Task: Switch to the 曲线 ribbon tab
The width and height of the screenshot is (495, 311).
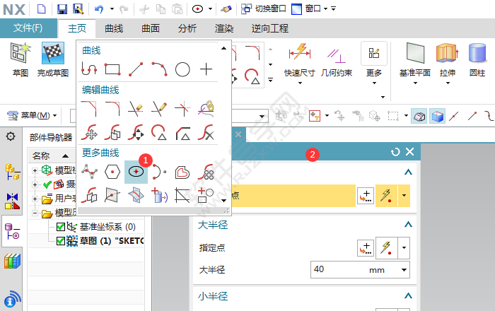Action: [x=114, y=28]
